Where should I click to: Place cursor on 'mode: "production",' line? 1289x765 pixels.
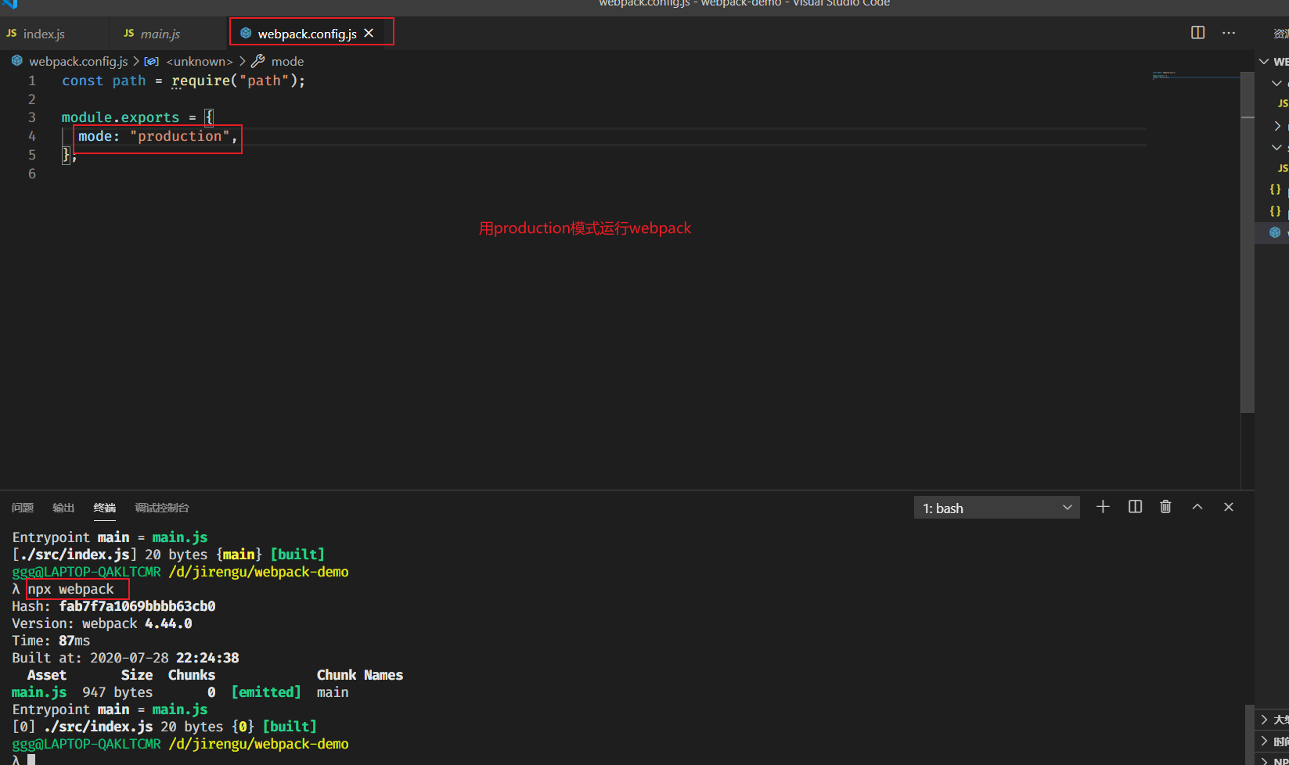(x=157, y=136)
